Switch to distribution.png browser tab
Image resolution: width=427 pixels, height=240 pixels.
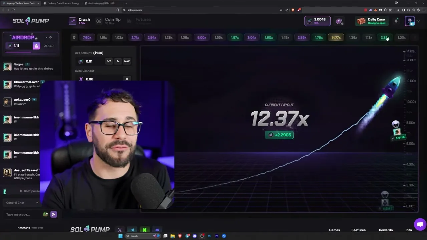(x=100, y=3)
